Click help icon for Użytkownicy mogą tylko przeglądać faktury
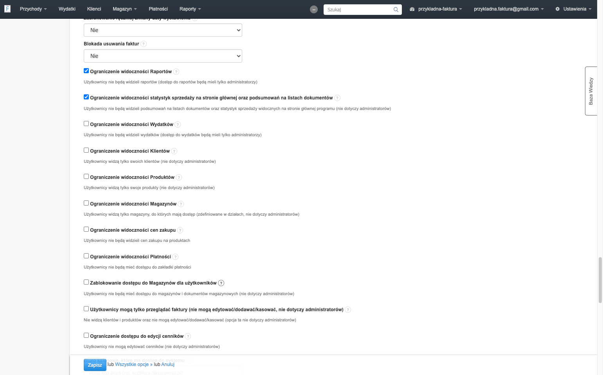This screenshot has width=603, height=375. [x=348, y=310]
